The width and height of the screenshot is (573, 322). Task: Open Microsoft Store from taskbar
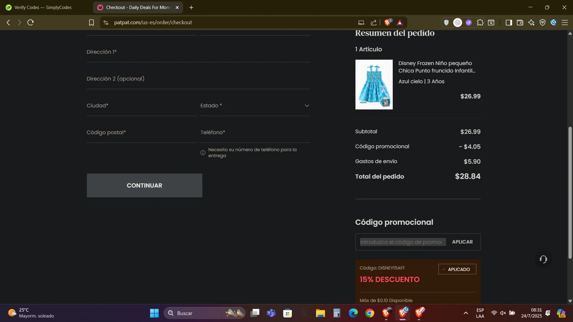pyautogui.click(x=288, y=313)
